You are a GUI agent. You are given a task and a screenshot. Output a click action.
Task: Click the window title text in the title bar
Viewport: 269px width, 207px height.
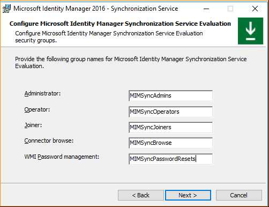click(x=96, y=9)
